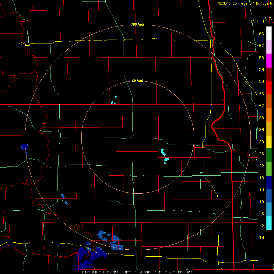
Task: Click the gold legend swatch near 38
Action: tap(269, 129)
